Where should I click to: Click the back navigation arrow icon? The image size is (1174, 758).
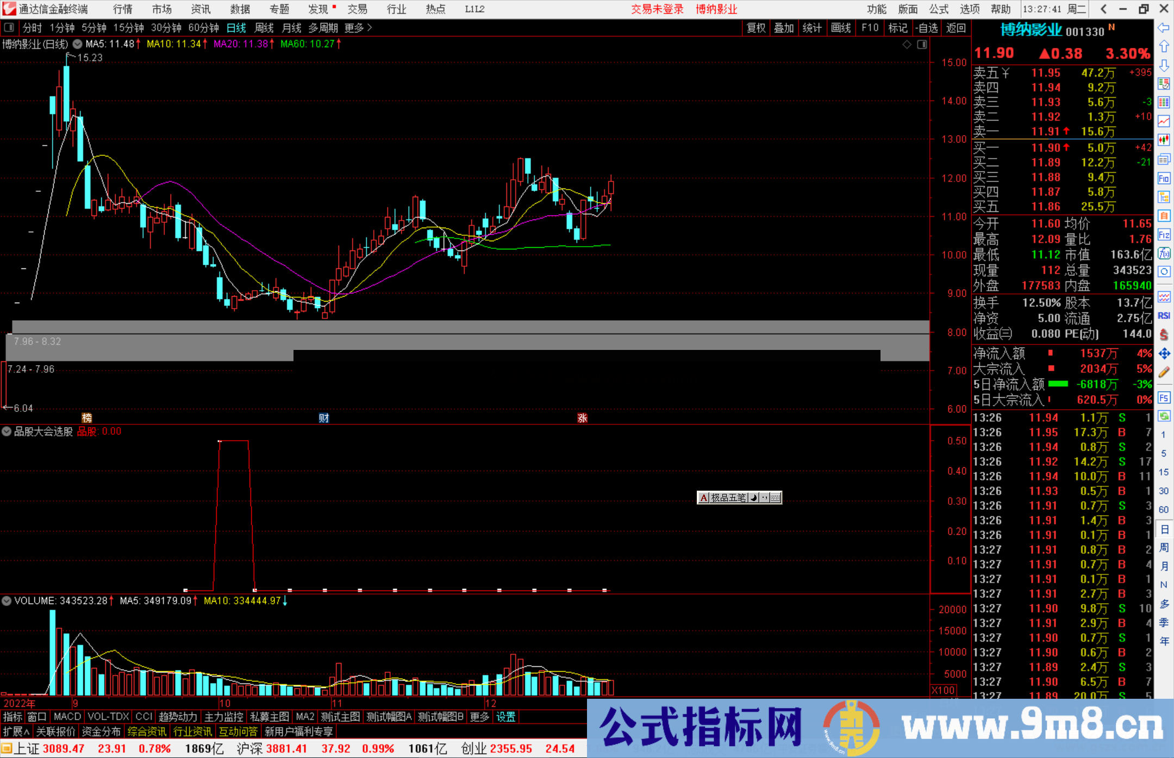(1104, 9)
